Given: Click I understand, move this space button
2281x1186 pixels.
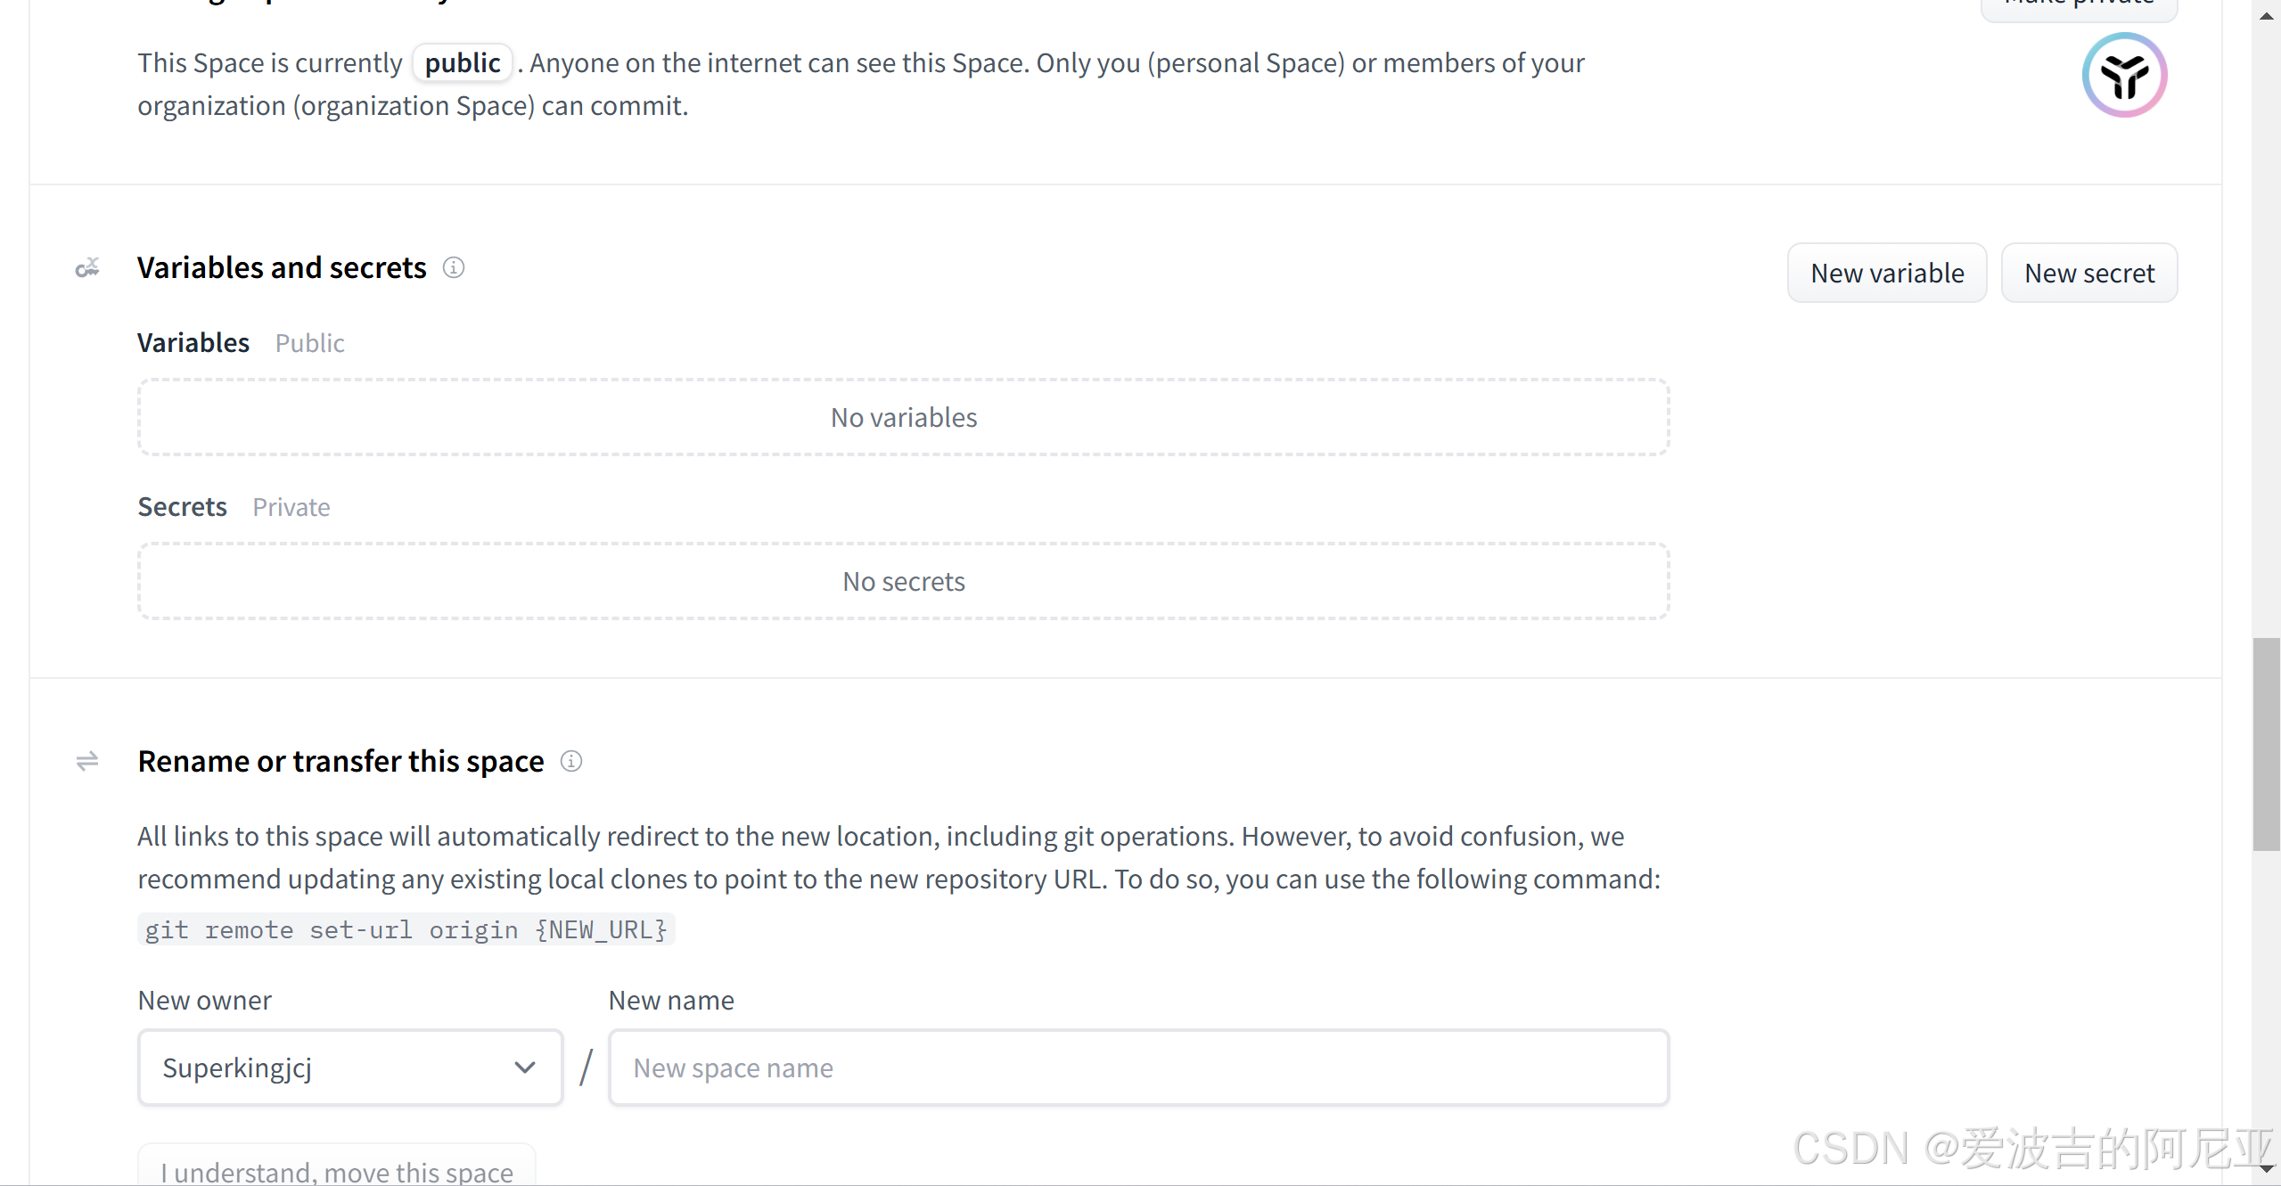Looking at the screenshot, I should [337, 1170].
